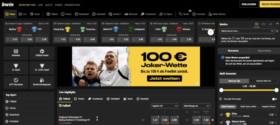Lock the Zilina selection
This screenshot has width=280, height=125.
coord(221,115)
